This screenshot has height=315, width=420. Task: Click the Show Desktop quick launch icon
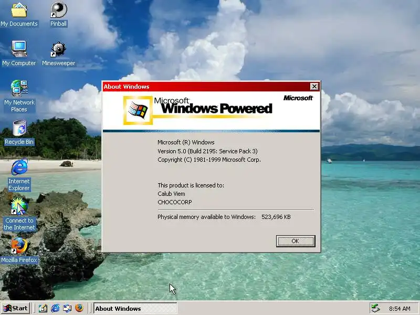(43, 308)
